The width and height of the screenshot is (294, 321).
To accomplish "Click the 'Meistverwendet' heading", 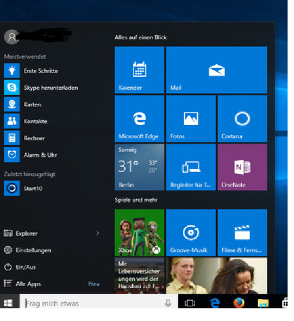I will click(x=25, y=57).
